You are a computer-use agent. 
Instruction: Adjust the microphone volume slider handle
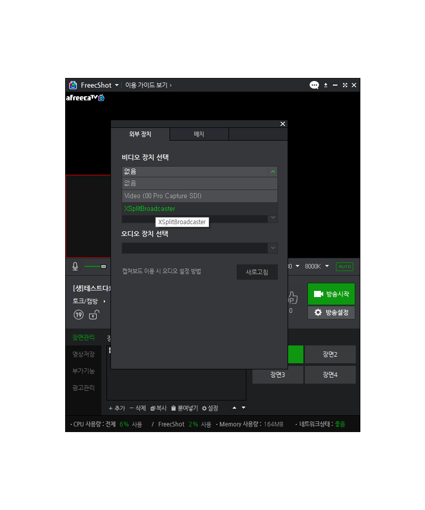[x=103, y=266]
